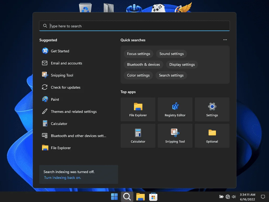Open File Explorer tile in Top apps
This screenshot has height=202, width=269.
pyautogui.click(x=138, y=109)
